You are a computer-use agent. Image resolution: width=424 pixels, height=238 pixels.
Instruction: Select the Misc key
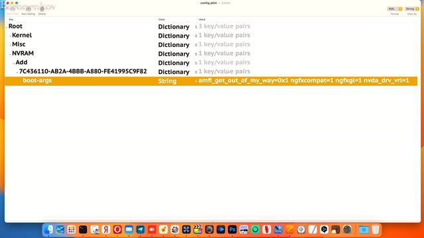(x=19, y=44)
